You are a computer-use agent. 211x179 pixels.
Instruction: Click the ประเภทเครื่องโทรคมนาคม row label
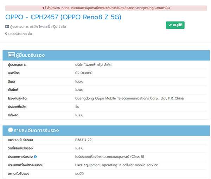26,165
